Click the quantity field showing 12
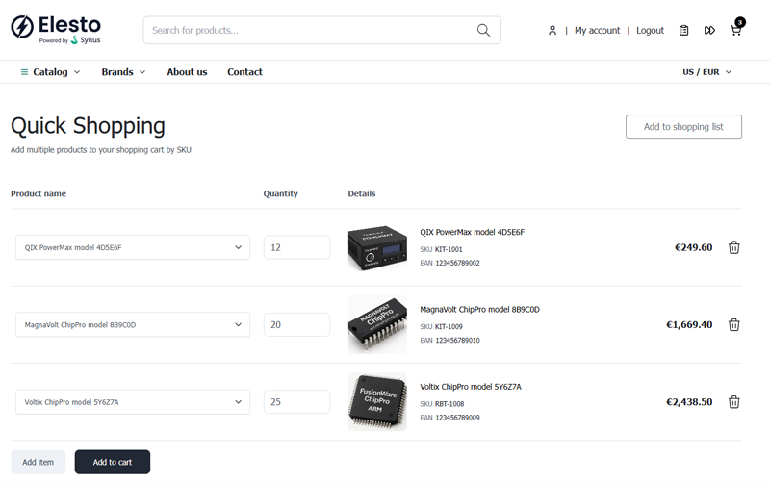The image size is (770, 484). click(x=296, y=247)
